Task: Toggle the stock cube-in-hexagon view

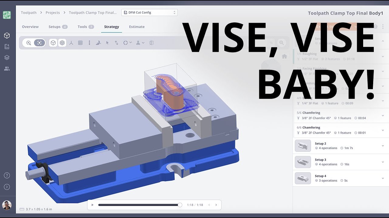Action: coord(62,43)
